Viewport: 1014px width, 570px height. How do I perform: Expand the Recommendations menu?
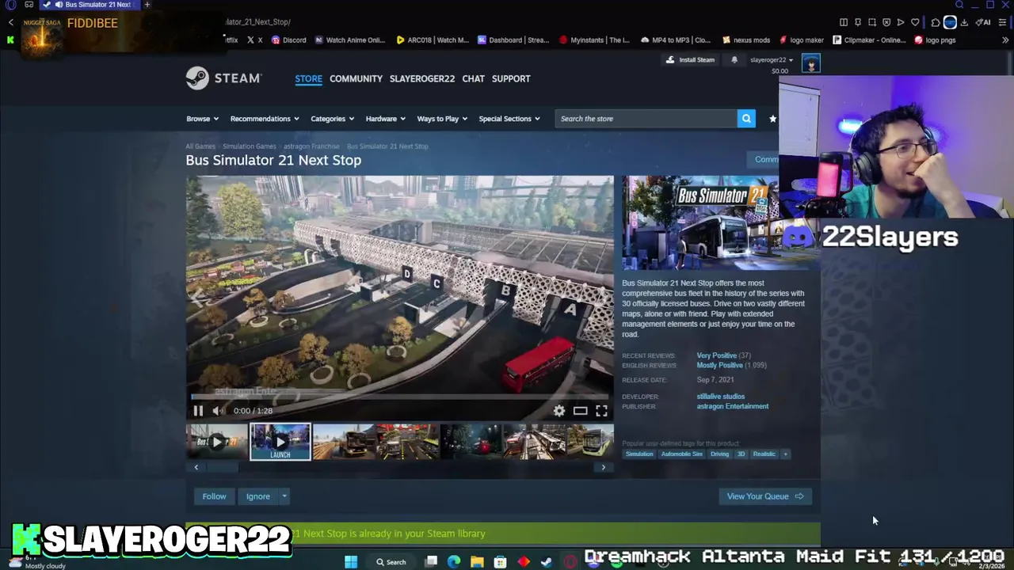tap(265, 119)
